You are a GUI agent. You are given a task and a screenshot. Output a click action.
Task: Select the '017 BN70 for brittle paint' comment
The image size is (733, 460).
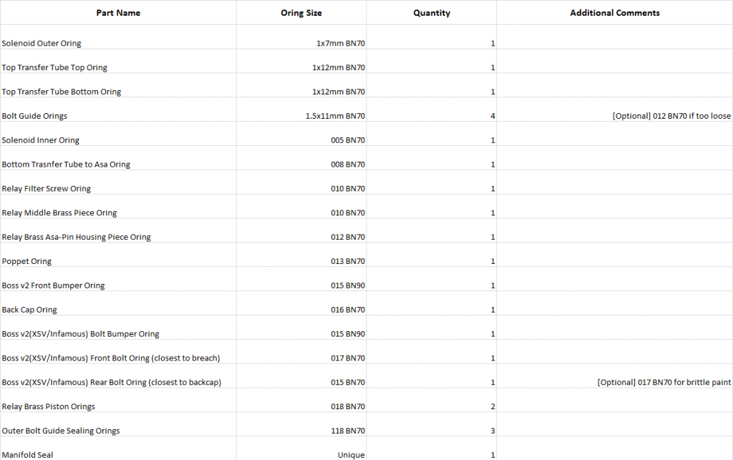[615, 377]
